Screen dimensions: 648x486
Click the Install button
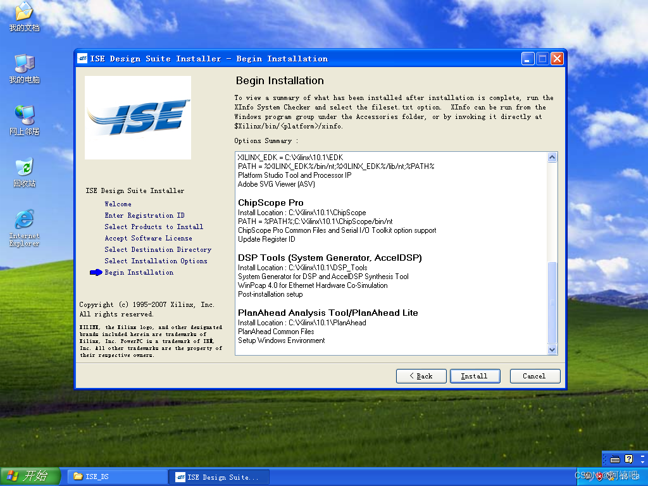tap(475, 376)
